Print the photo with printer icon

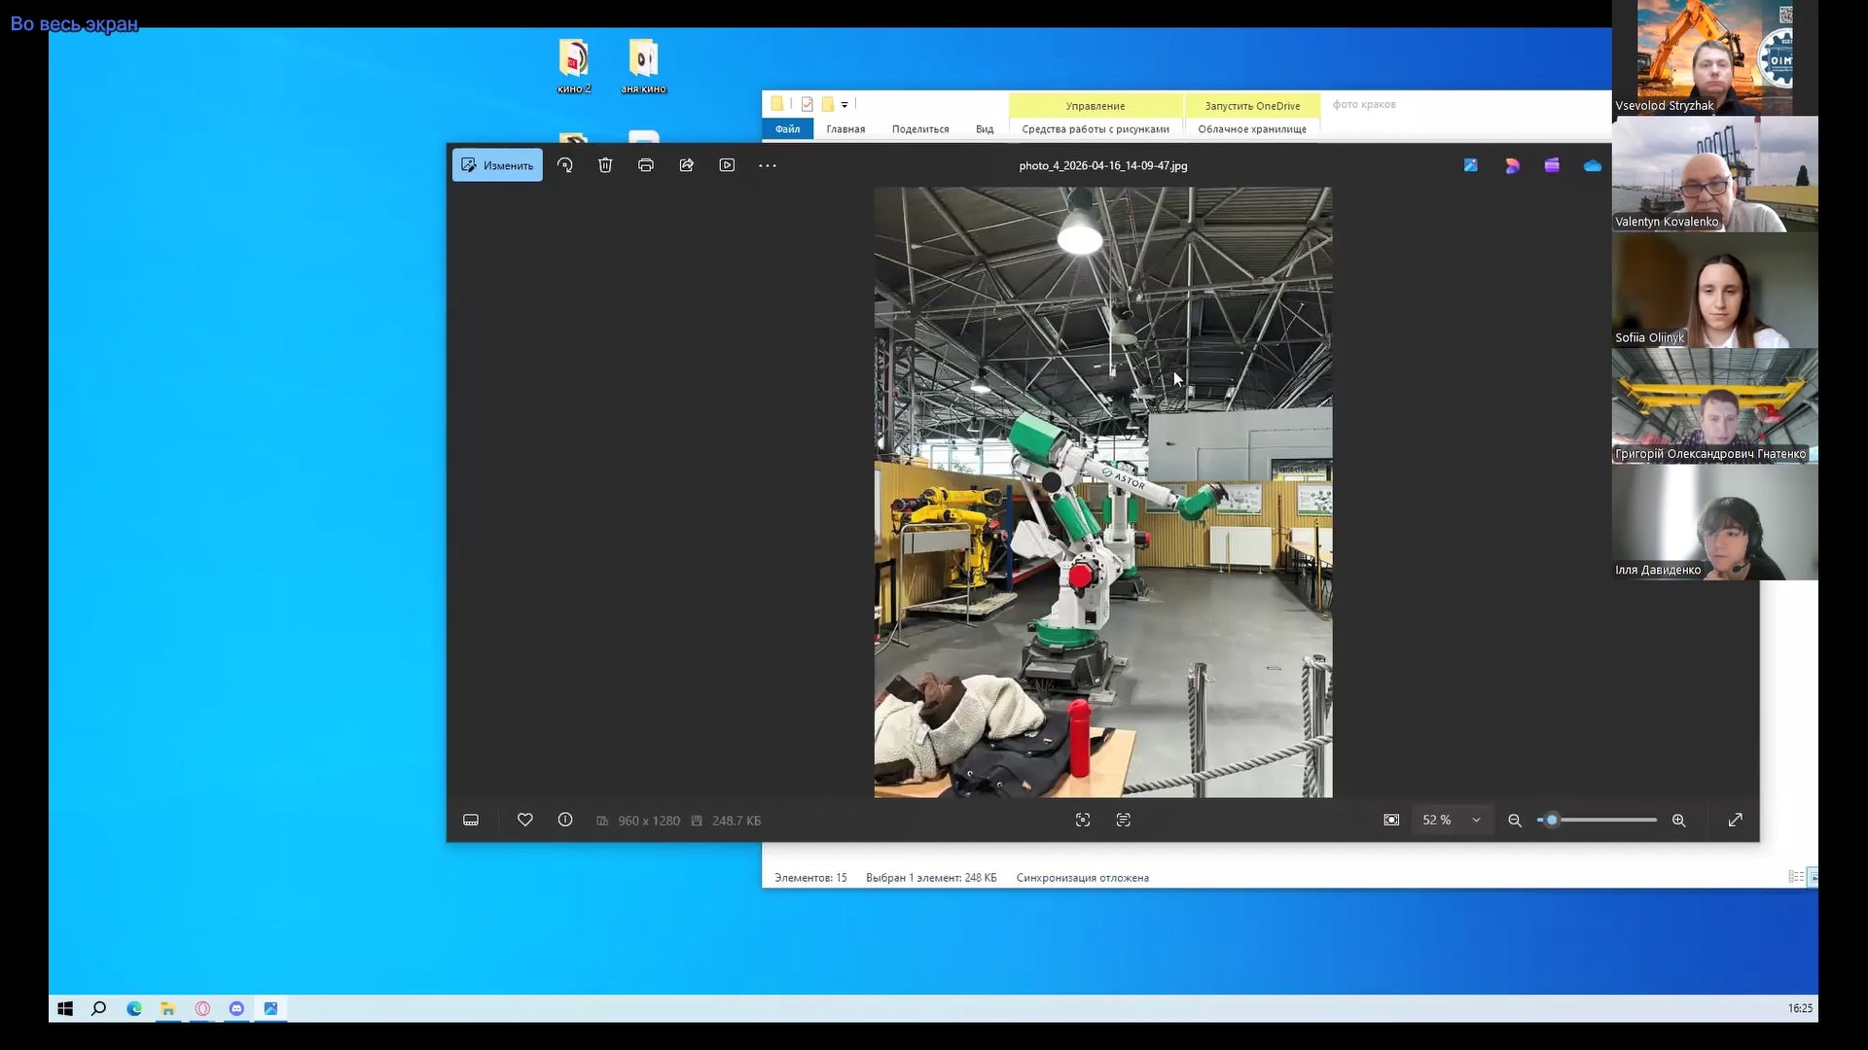coord(646,165)
